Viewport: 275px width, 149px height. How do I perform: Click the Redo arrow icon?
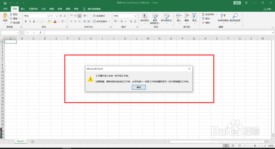[x=17, y=3]
